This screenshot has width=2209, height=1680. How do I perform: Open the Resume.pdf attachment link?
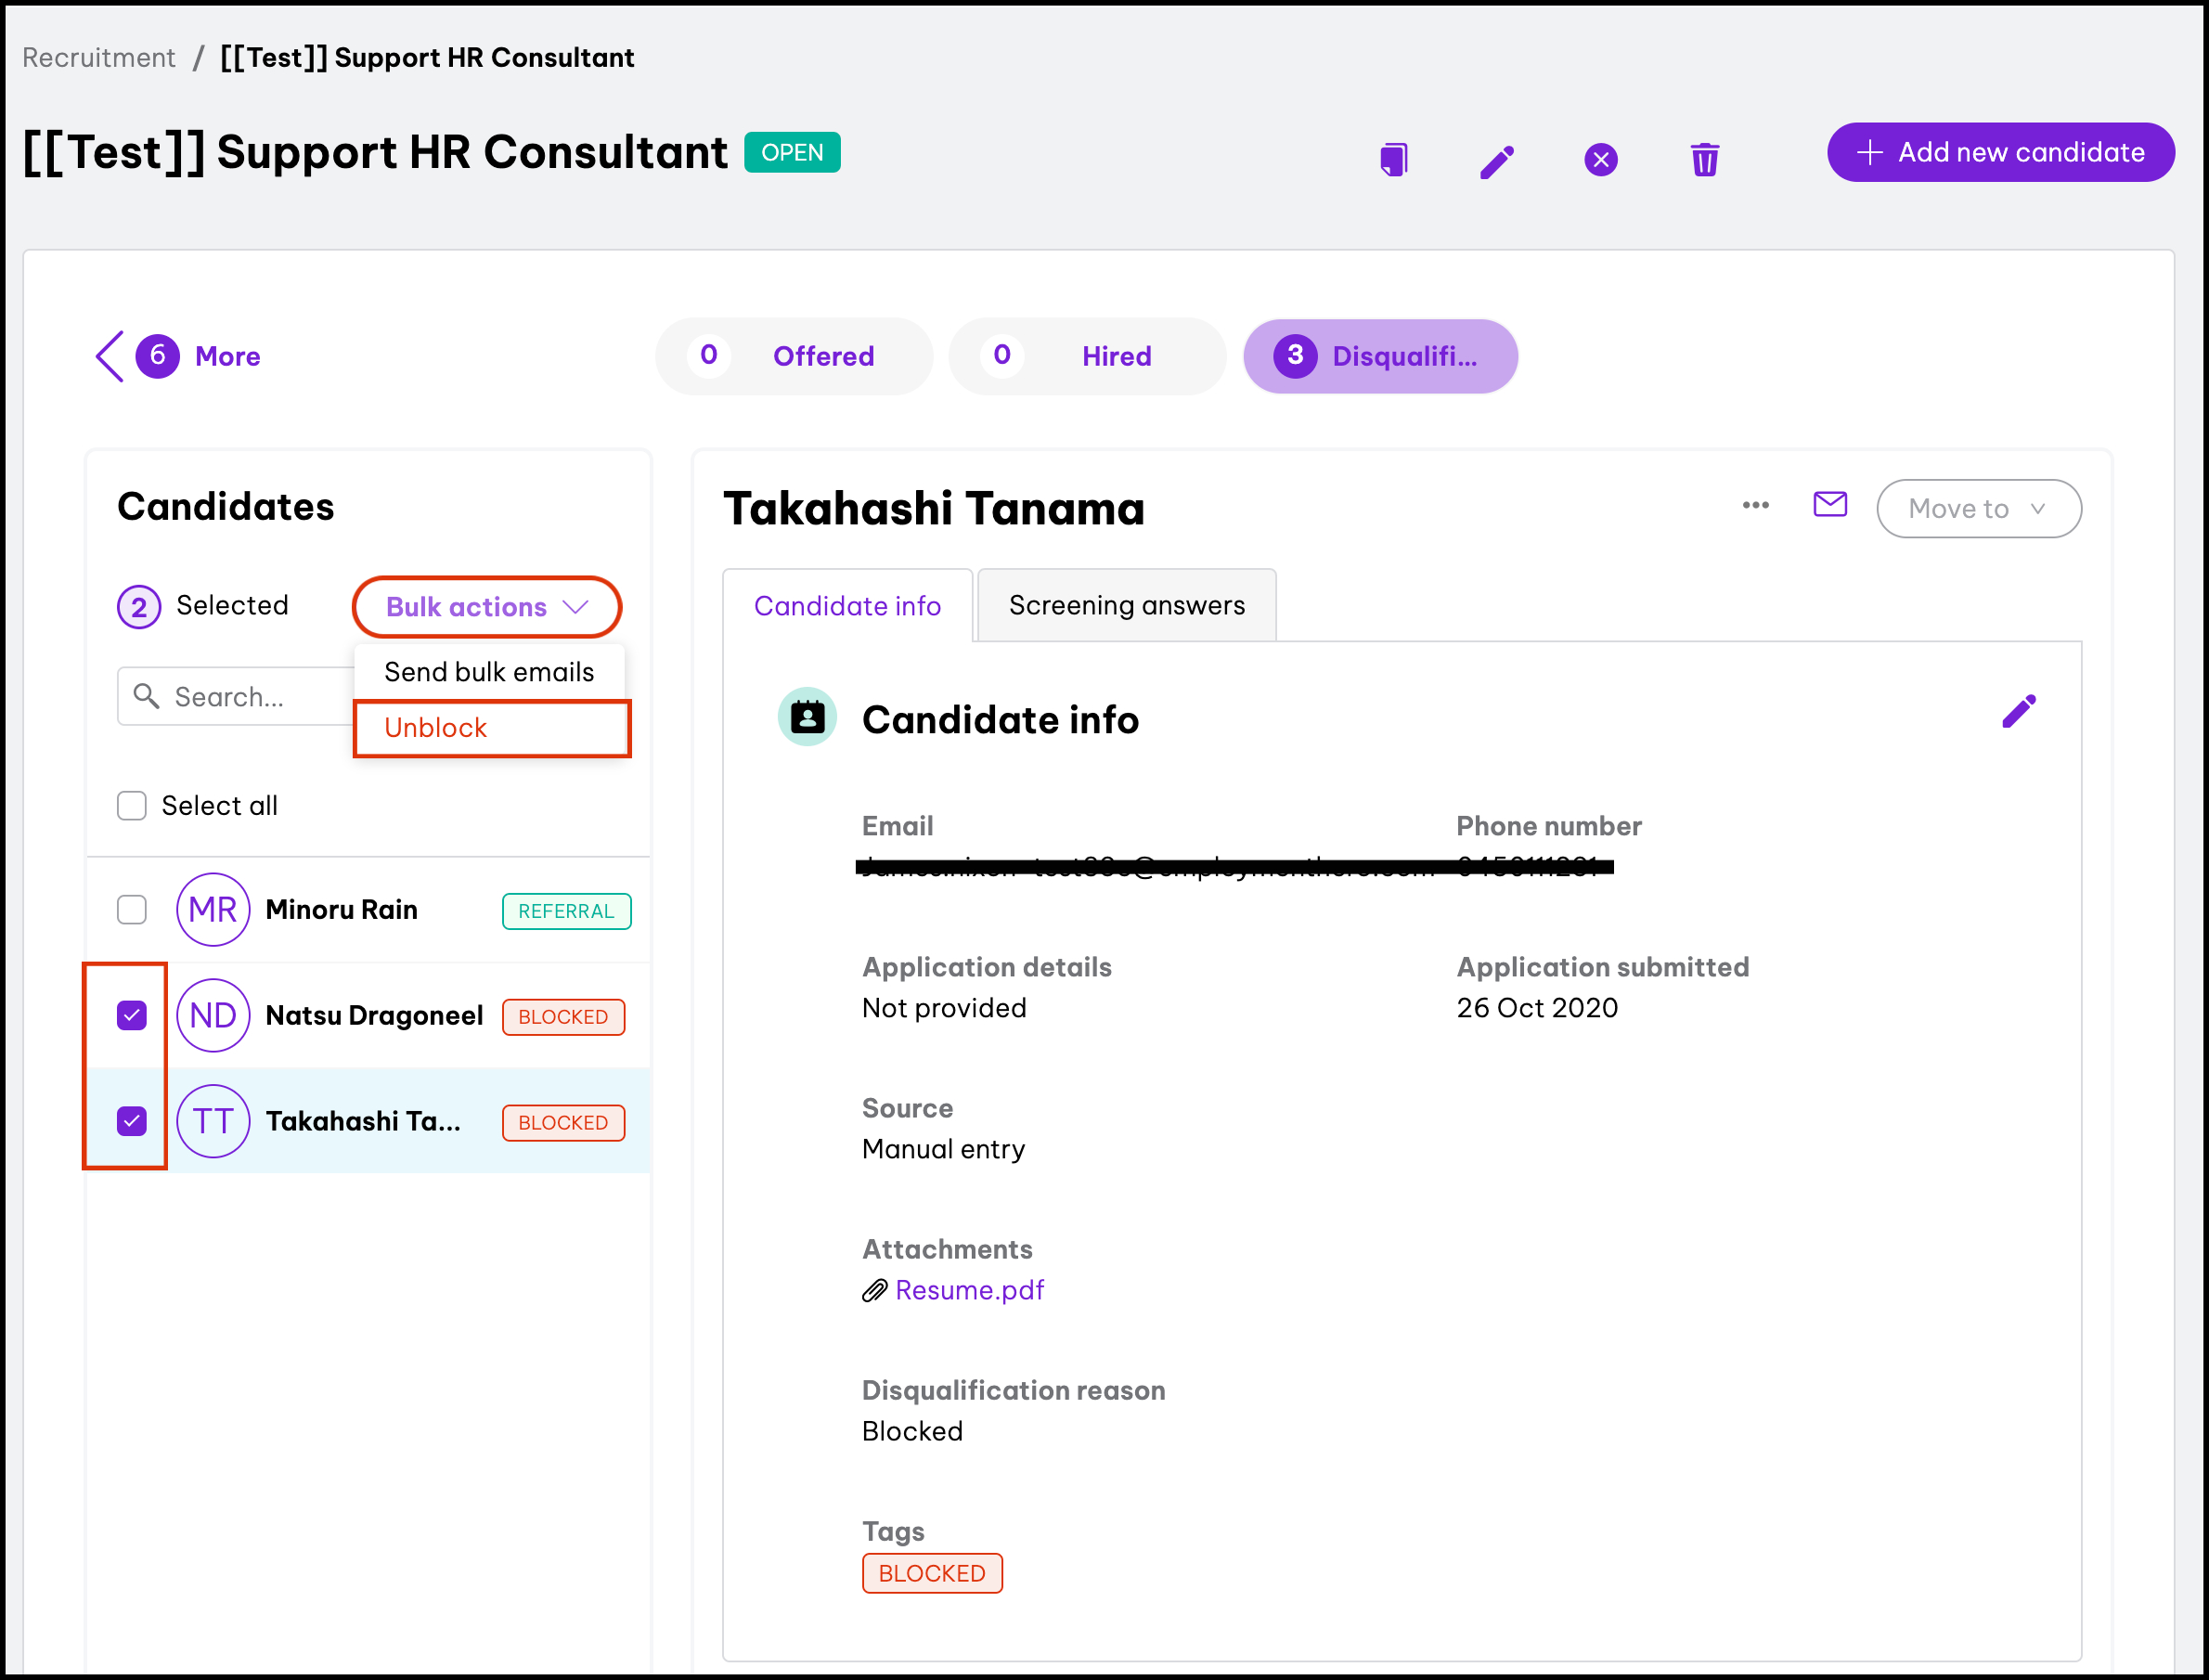pyautogui.click(x=969, y=1291)
